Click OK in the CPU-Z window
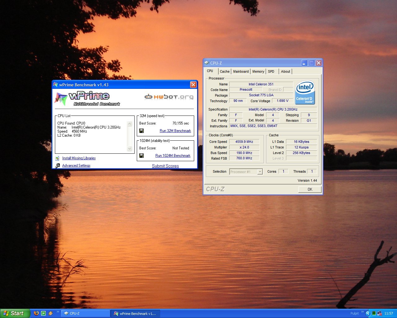The image size is (397, 318). coord(310,189)
